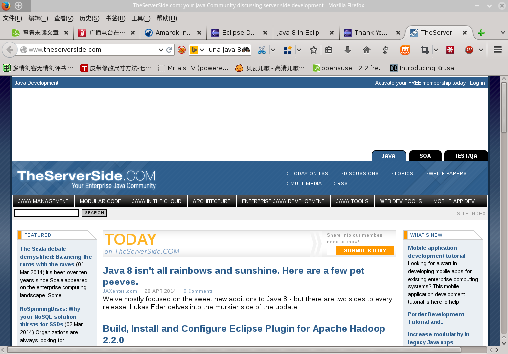This screenshot has width=508, height=354.
Task: Click the site search text field
Action: [x=47, y=213]
